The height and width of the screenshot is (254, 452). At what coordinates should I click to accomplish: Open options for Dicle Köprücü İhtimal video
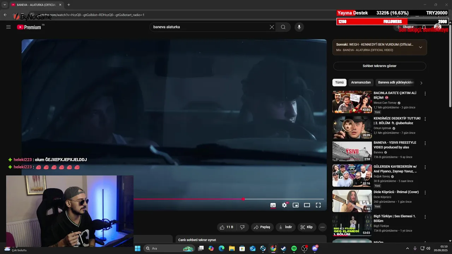pos(425,193)
